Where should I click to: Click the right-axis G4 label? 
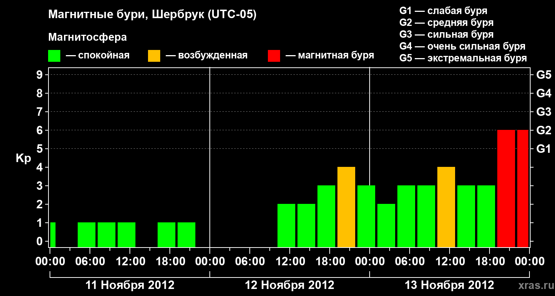click(x=544, y=93)
